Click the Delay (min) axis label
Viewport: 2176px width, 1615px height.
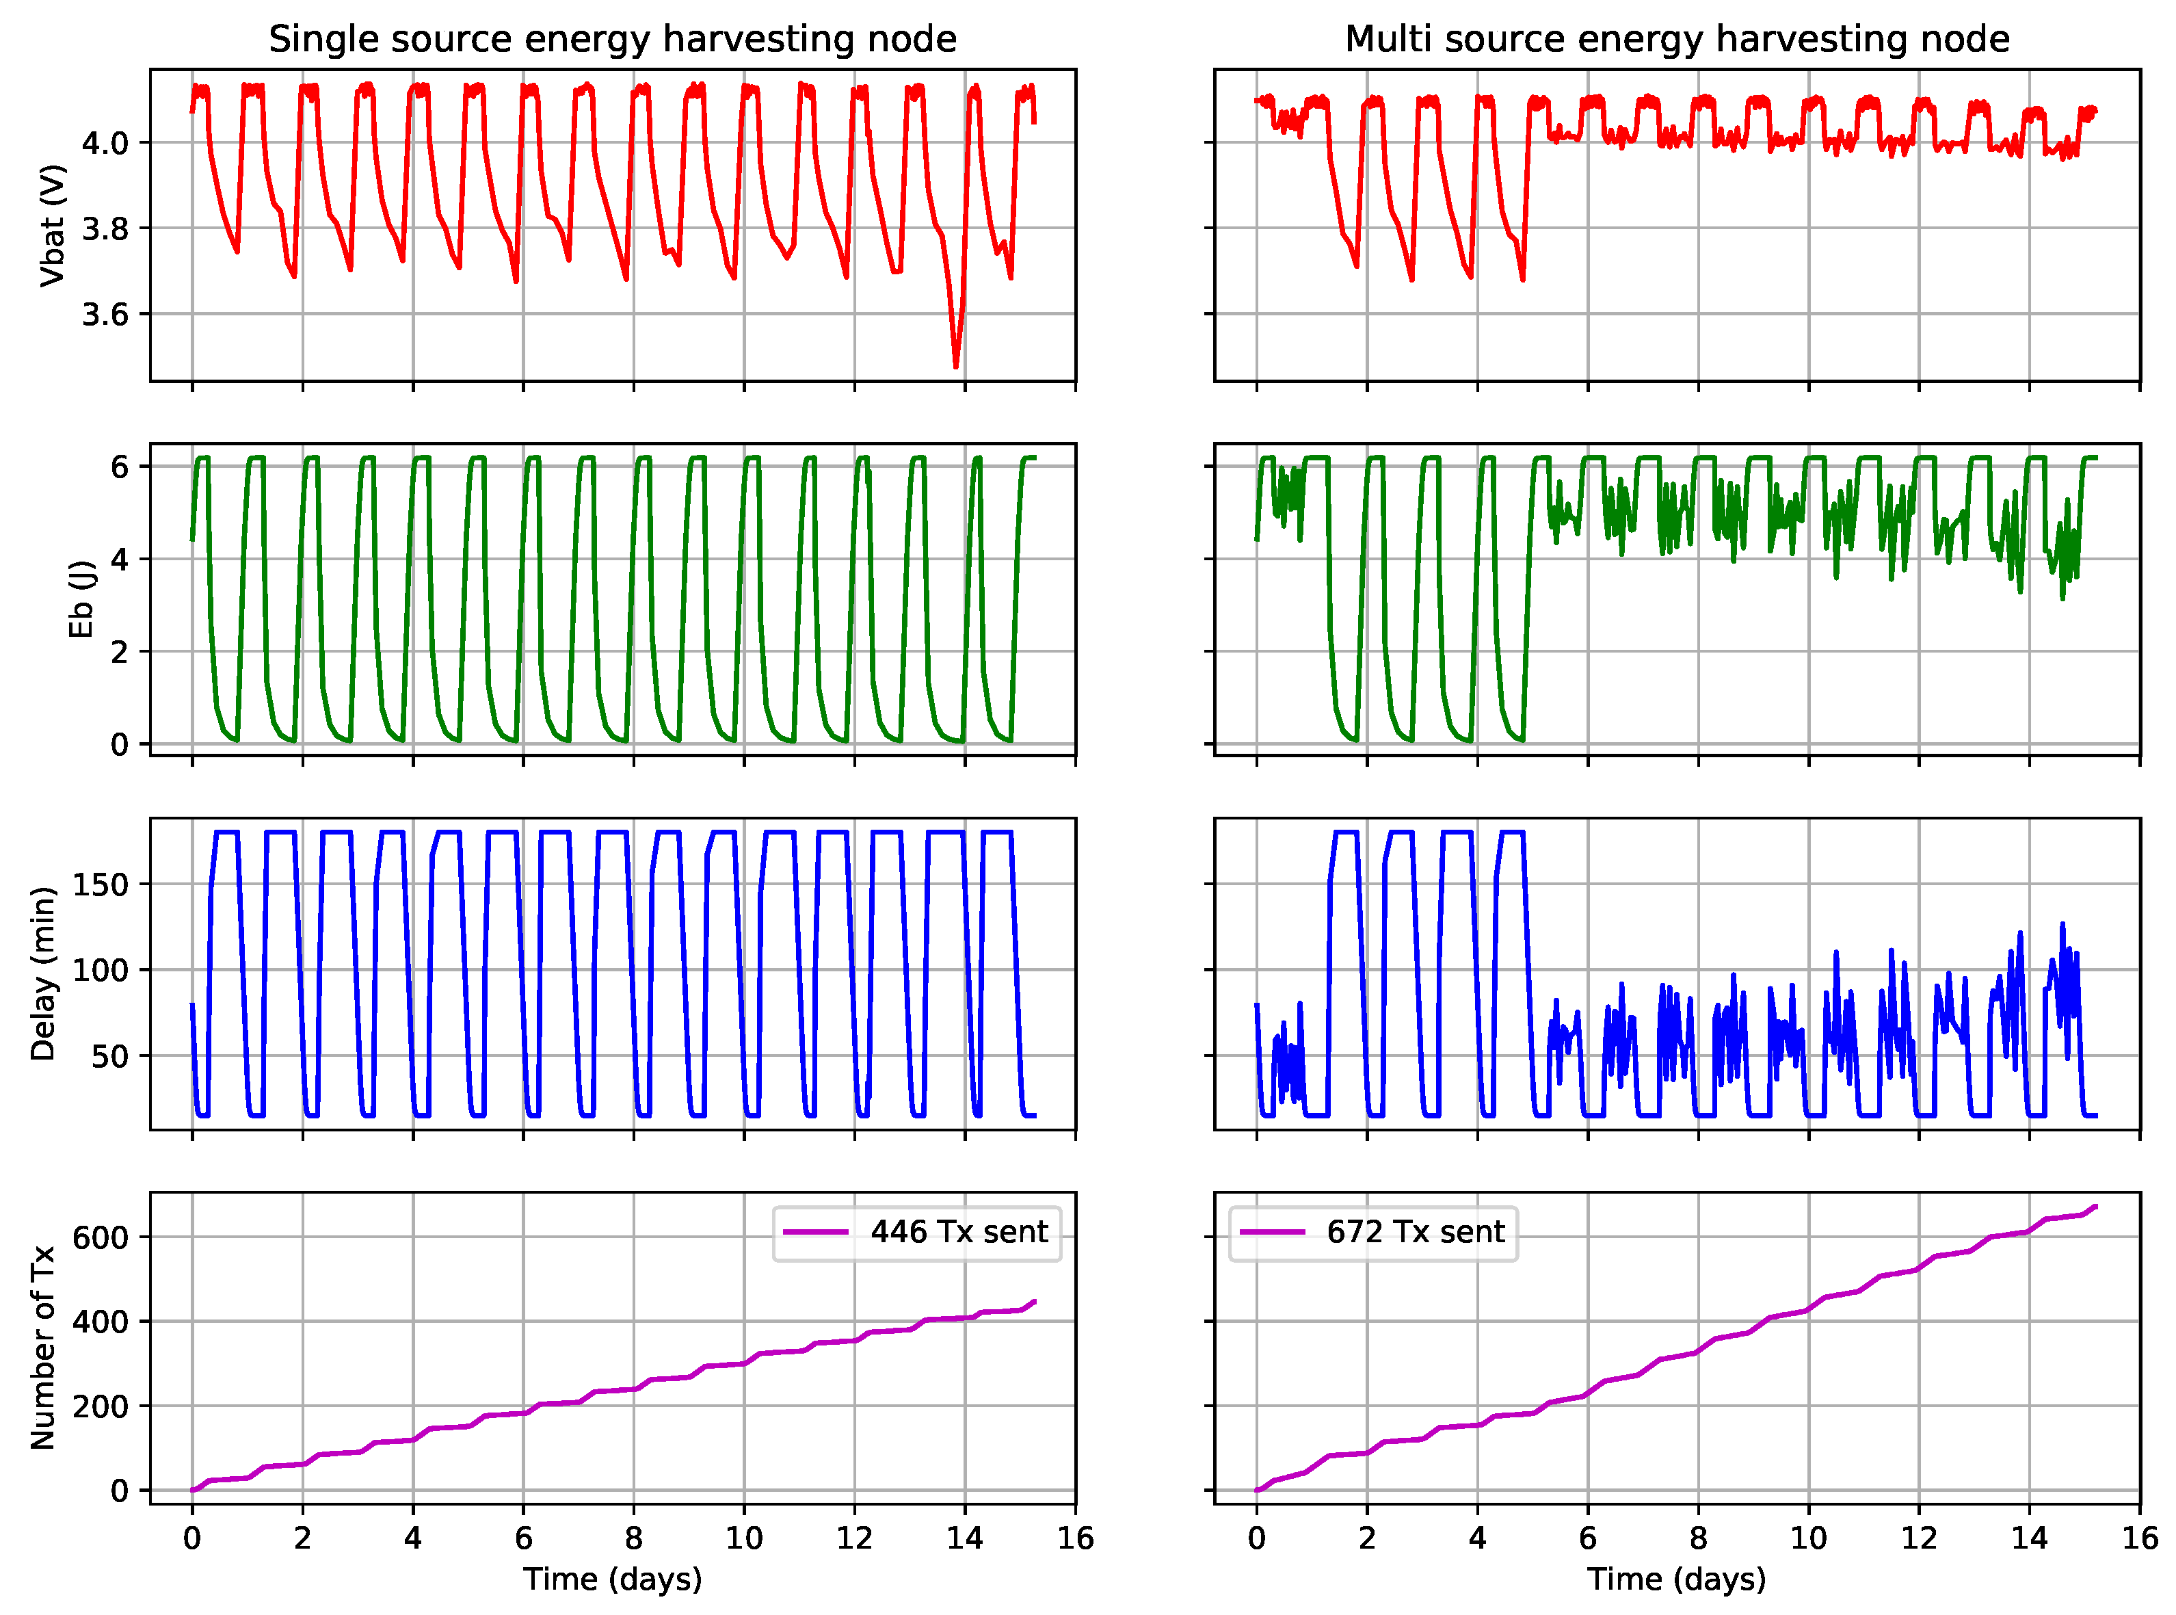43,973
